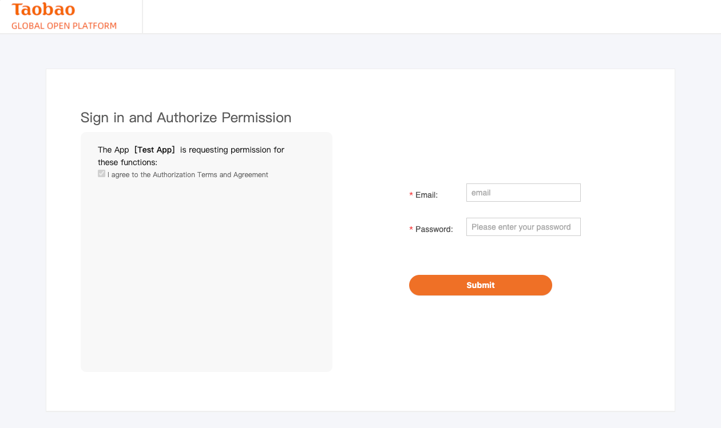Click the 'The App' text in the permissions panel
721x428 pixels.
[113, 150]
